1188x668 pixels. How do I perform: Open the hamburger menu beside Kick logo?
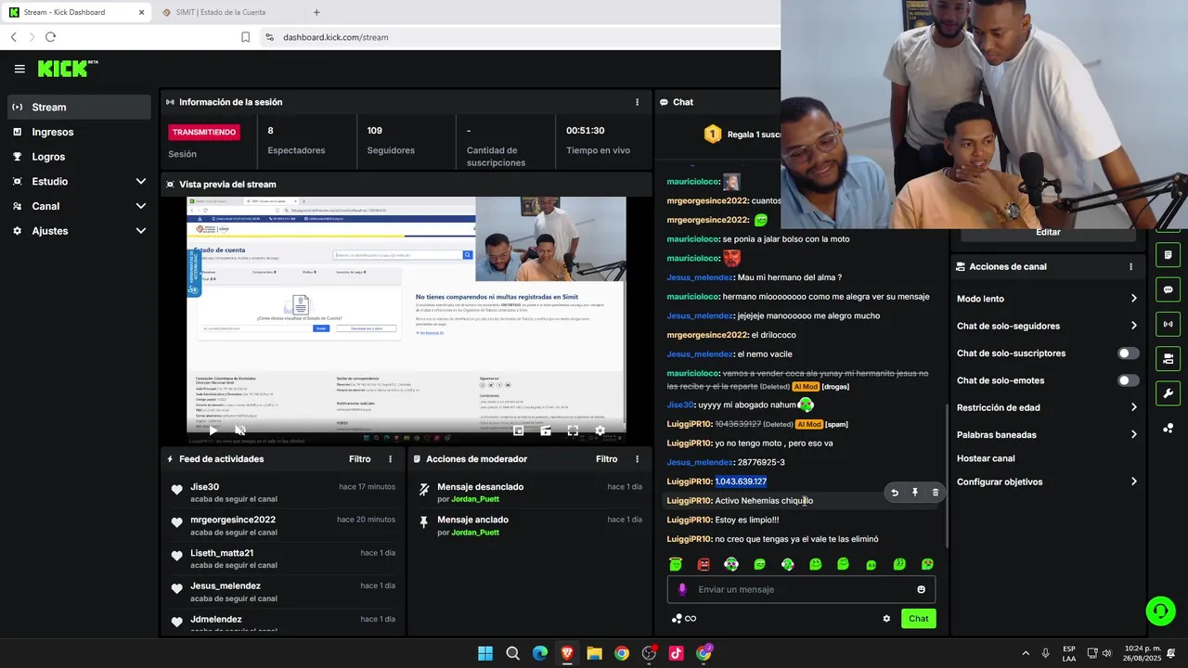19,69
